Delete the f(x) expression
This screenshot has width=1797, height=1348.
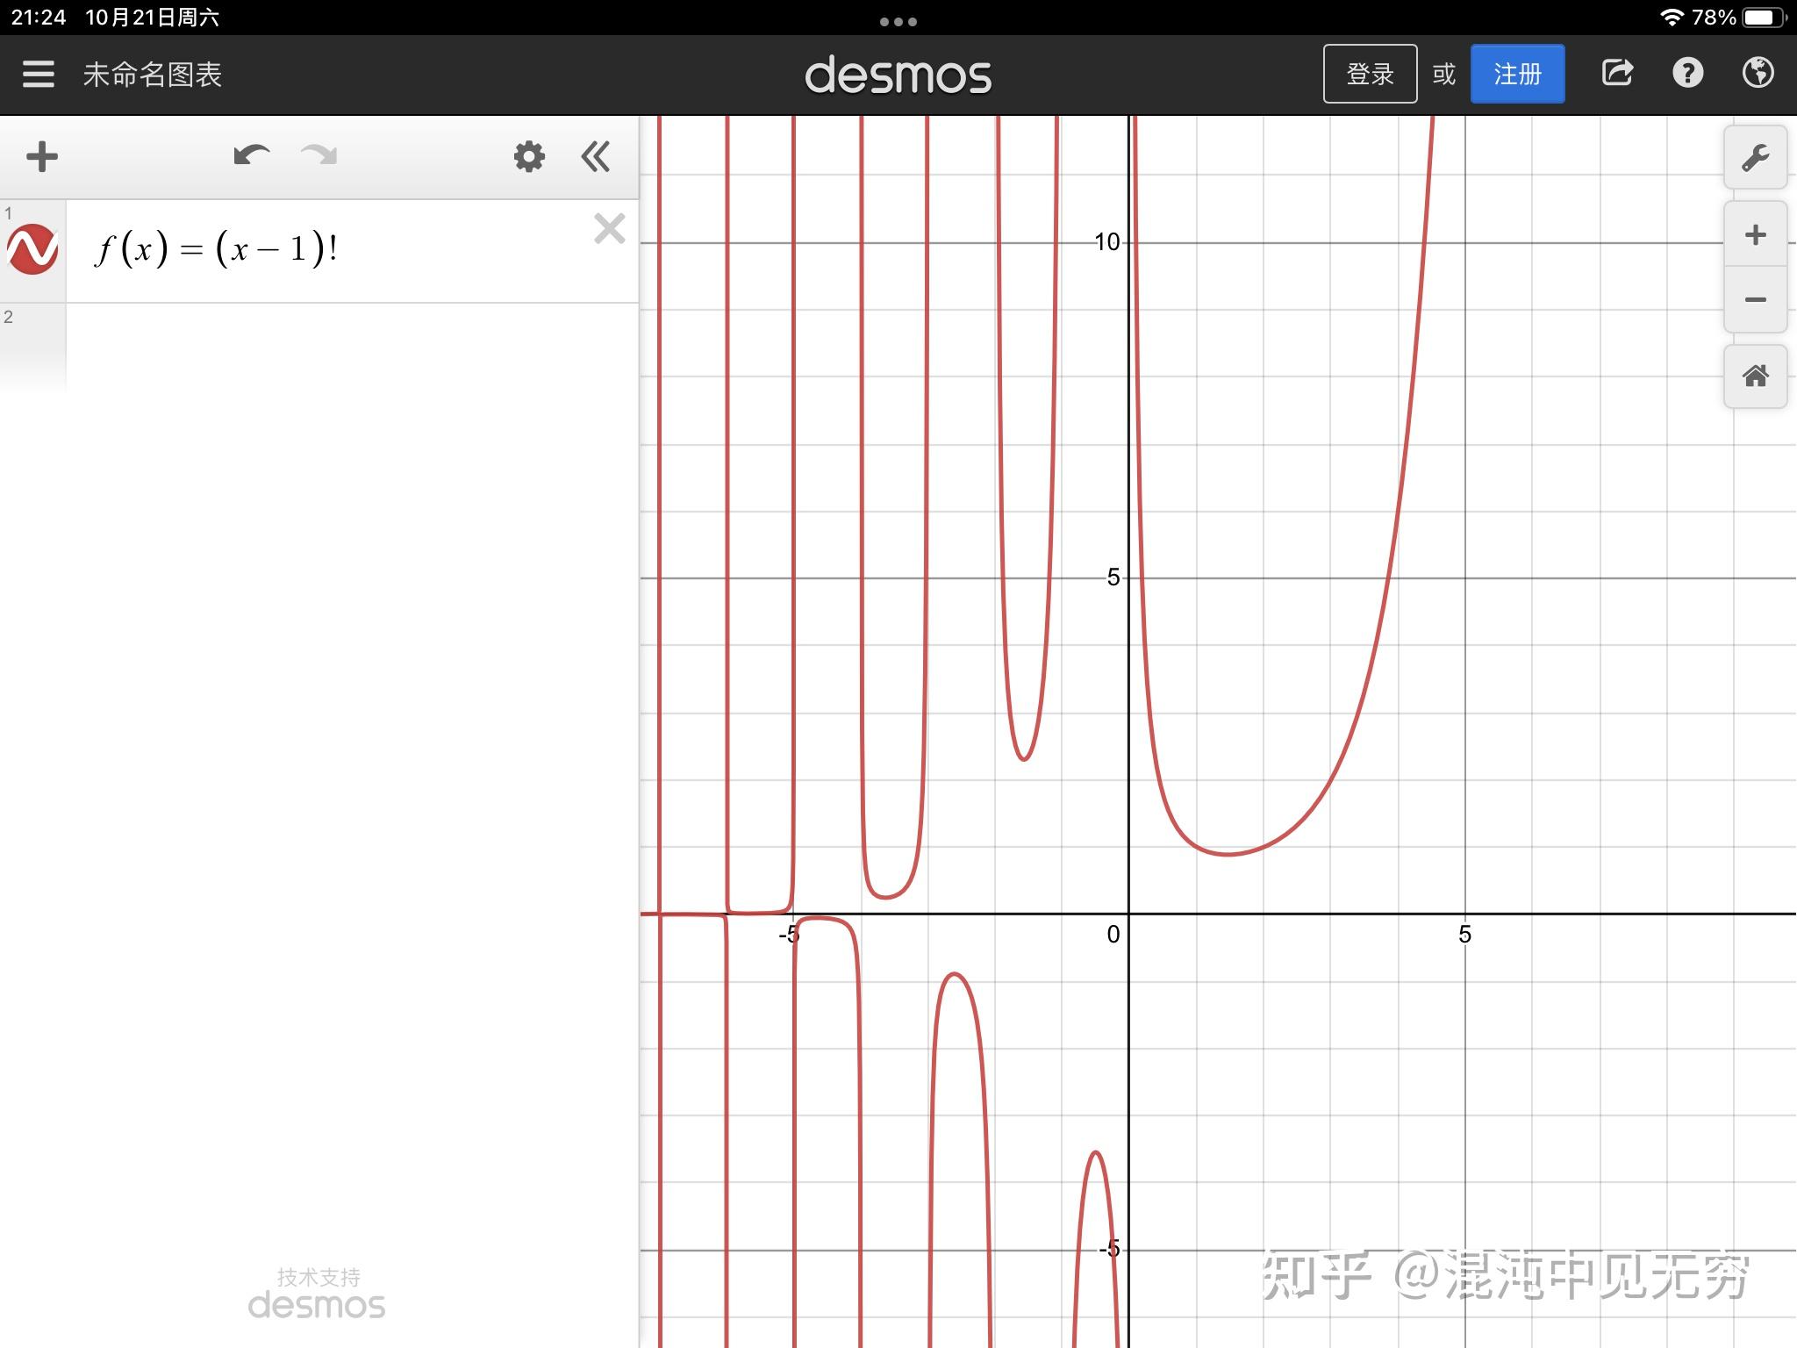(x=609, y=229)
